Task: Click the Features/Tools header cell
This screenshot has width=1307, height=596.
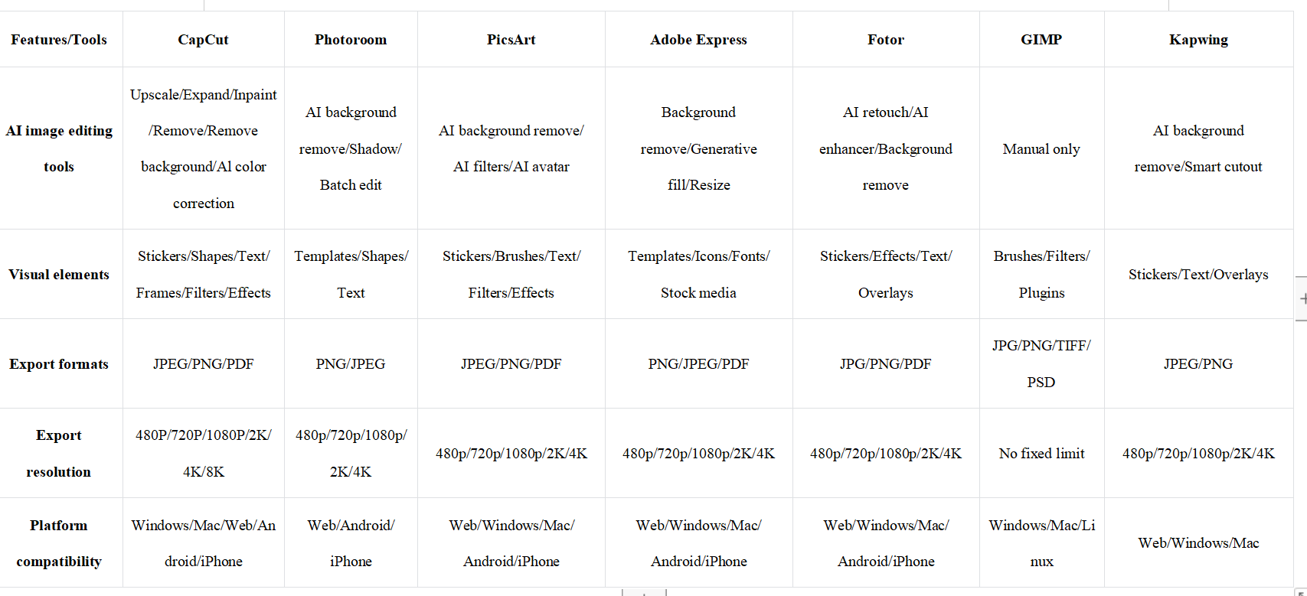Action: point(59,40)
